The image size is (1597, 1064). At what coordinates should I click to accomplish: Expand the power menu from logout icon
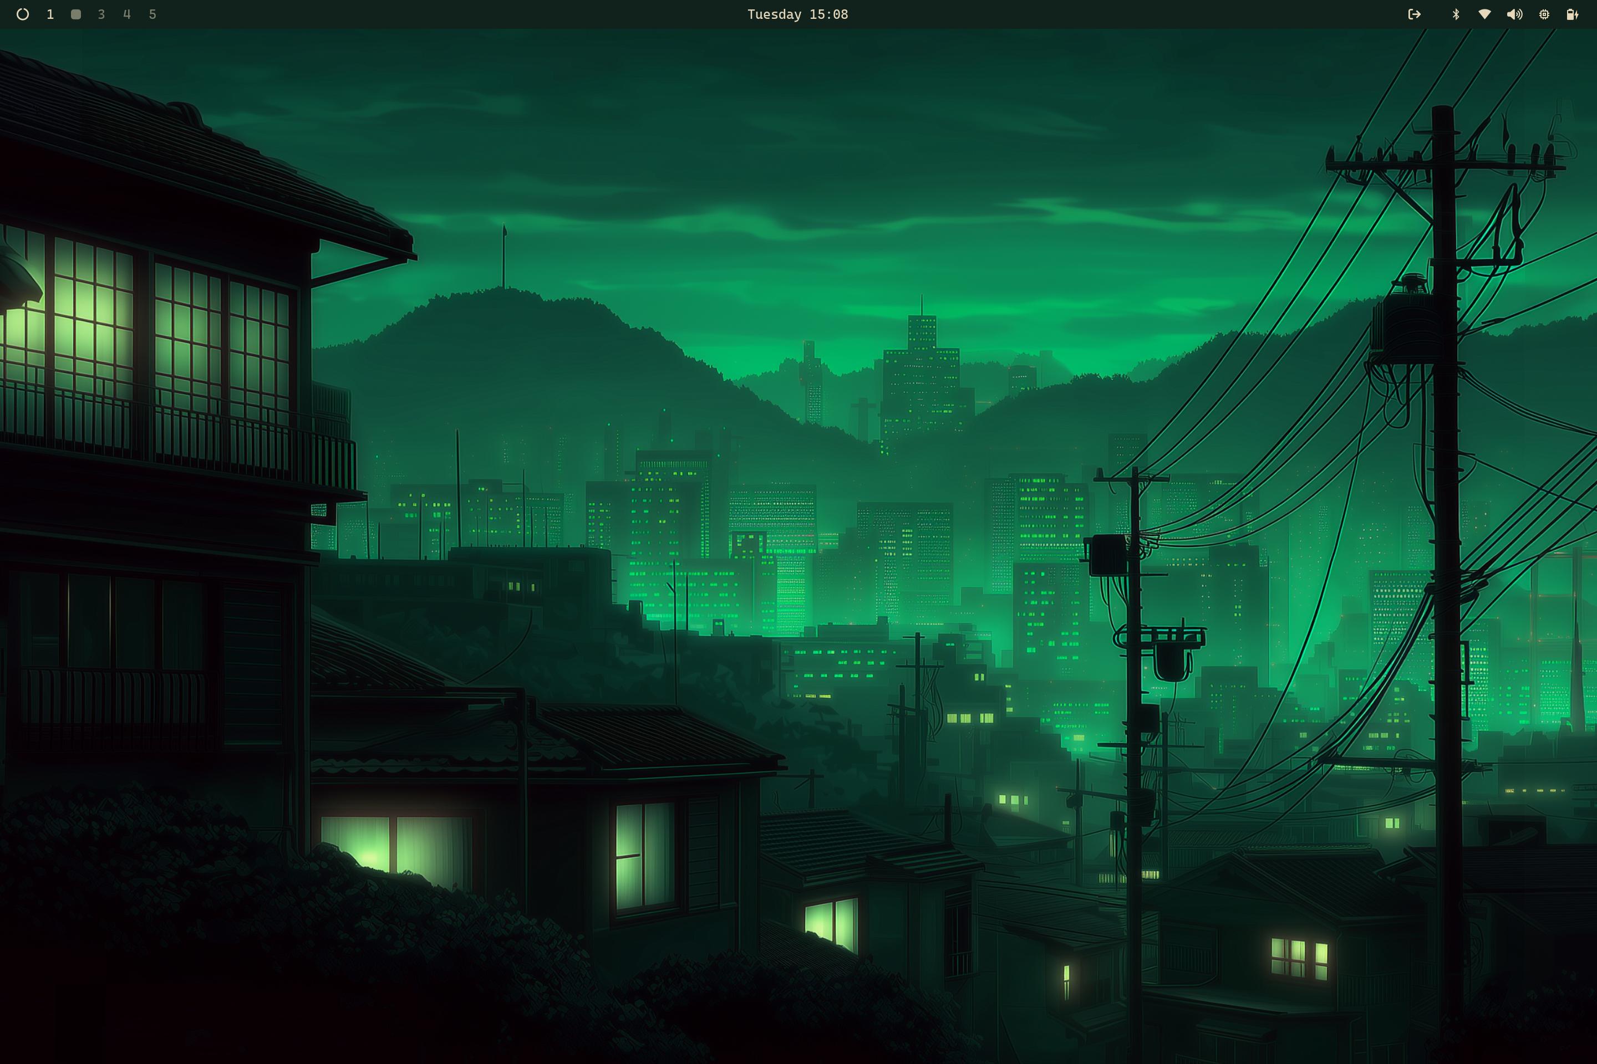(1415, 14)
